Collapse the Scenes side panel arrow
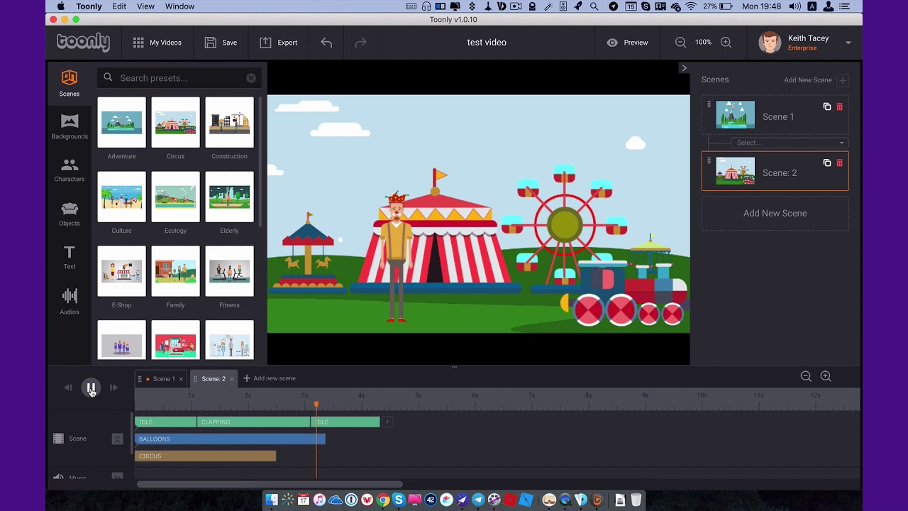The height and width of the screenshot is (511, 908). tap(684, 68)
